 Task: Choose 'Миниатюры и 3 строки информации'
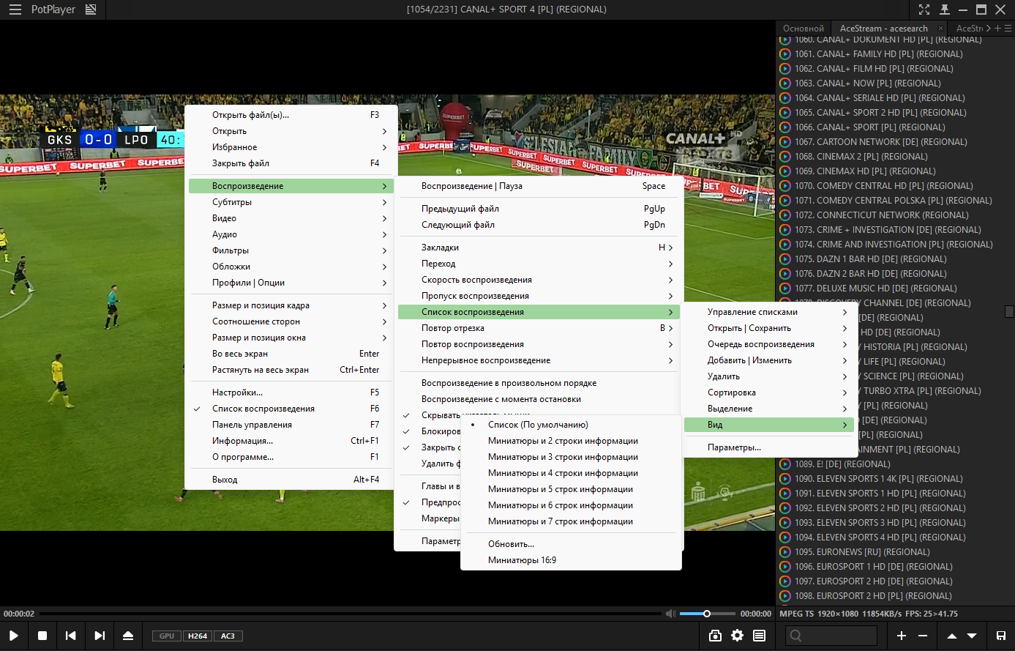coord(563,457)
